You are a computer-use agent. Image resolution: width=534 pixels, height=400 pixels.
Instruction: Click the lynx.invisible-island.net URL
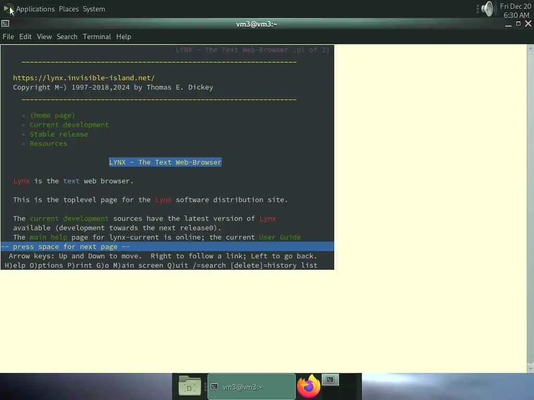point(84,78)
